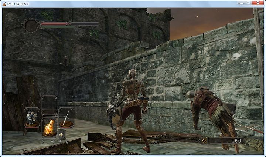Click the item name "에스트 병" label
The height and width of the screenshot is (157, 266).
point(60,142)
